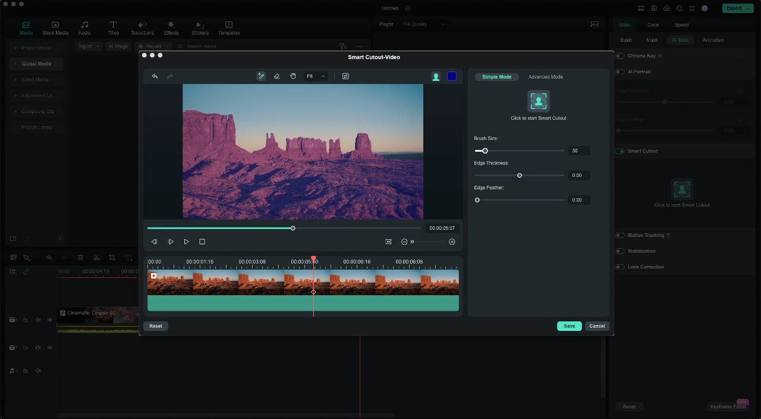Click the zoom in icon below the preview
Viewport: 761px width, 419px height.
point(452,242)
